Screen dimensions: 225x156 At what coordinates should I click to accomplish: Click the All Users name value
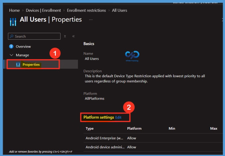[x=92, y=59]
